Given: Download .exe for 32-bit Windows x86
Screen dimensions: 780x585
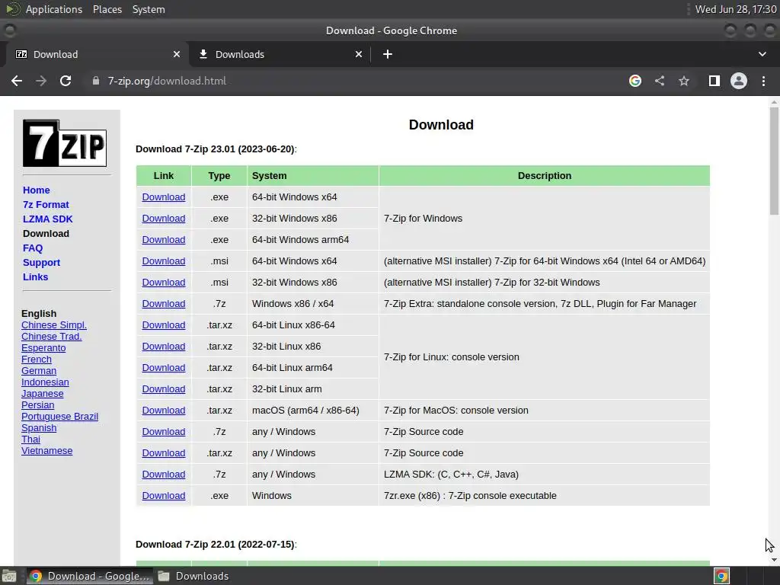Looking at the screenshot, I should click(x=164, y=219).
